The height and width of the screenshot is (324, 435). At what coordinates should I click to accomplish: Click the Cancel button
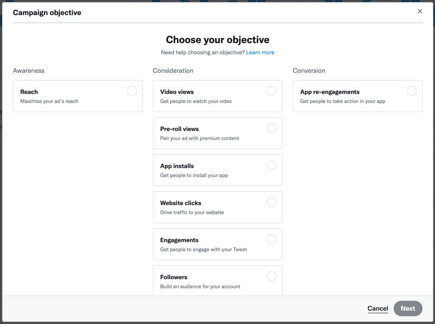pos(377,308)
